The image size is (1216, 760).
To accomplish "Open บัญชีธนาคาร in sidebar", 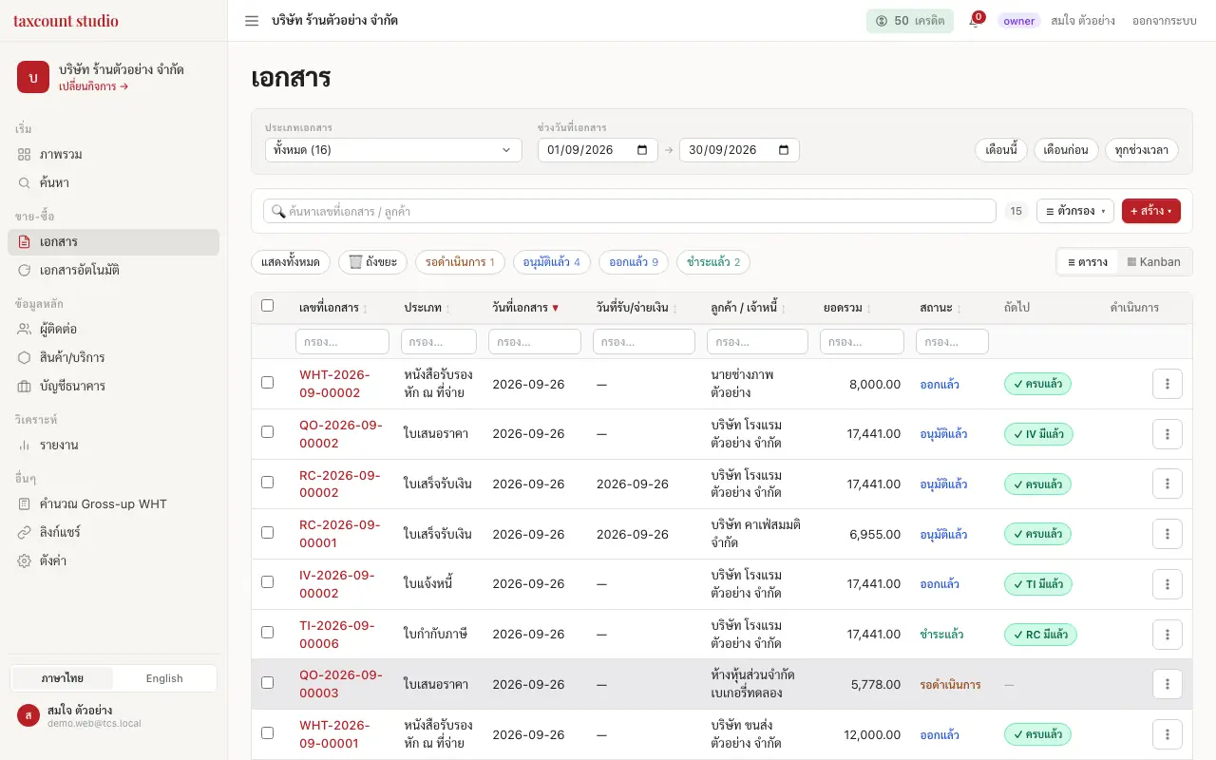I will point(114,386).
